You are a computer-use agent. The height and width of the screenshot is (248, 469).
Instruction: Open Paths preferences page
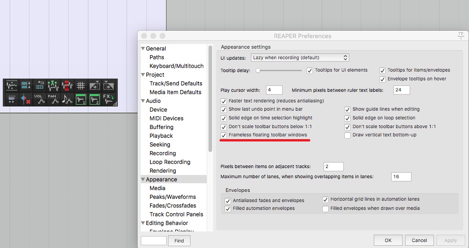(x=157, y=57)
